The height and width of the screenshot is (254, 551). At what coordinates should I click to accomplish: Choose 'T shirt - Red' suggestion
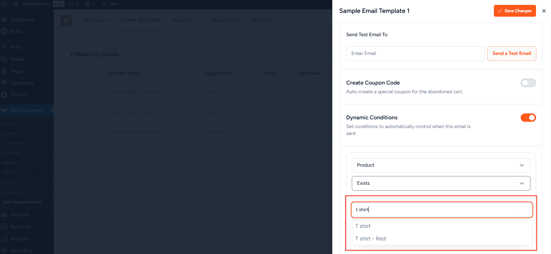click(370, 239)
